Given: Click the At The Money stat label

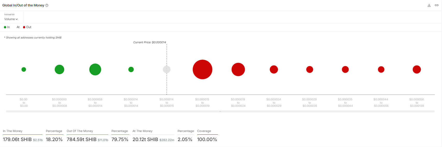Looking at the screenshot, I should coord(142,131).
